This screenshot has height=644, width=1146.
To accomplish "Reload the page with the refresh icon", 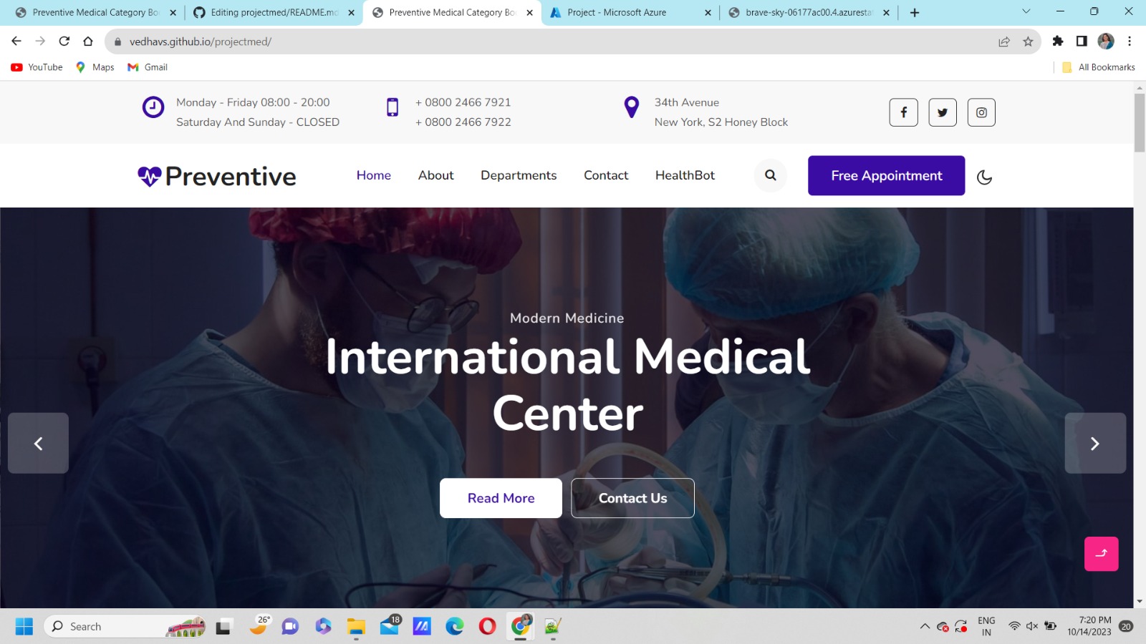I will [64, 41].
